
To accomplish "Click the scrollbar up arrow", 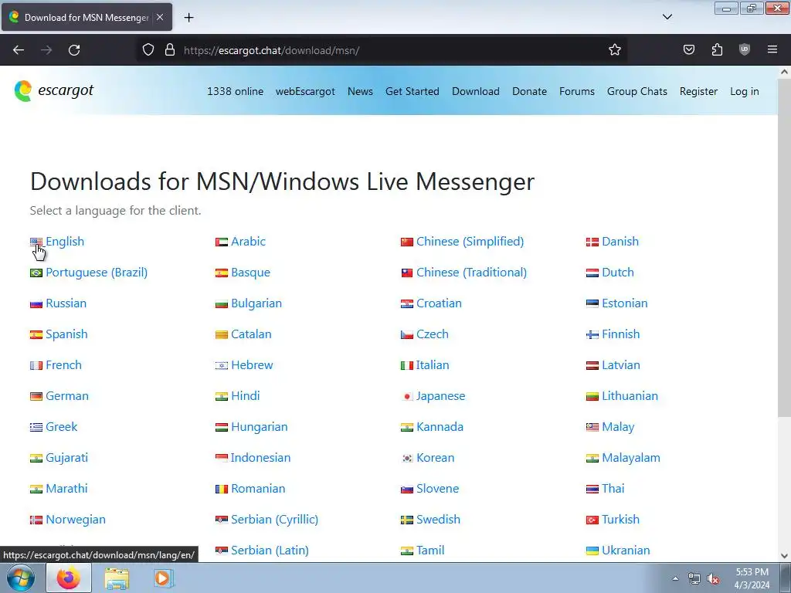I will click(x=784, y=72).
